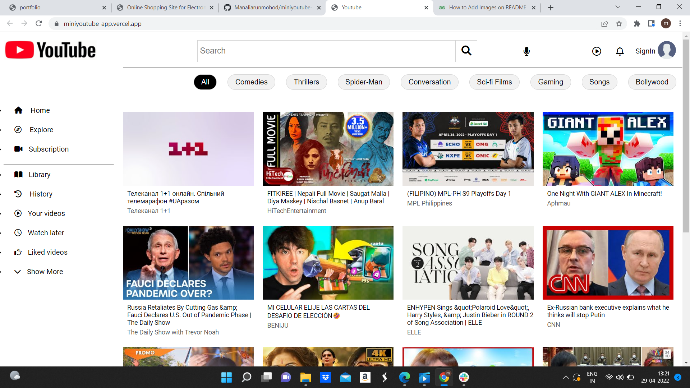Viewport: 690px width, 388px height.
Task: Open the MPL Philippines channel link
Action: [429, 203]
